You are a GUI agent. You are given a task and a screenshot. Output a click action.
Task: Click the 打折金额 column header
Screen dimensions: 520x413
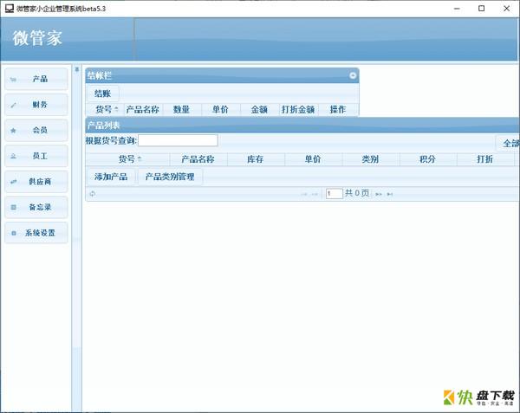coord(298,109)
